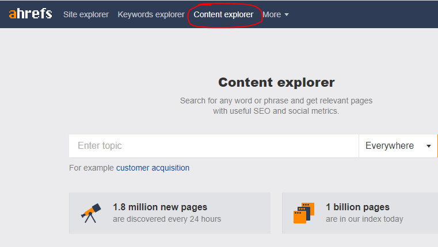Click the Content explorer page heading
This screenshot has width=438, height=247.
[276, 83]
